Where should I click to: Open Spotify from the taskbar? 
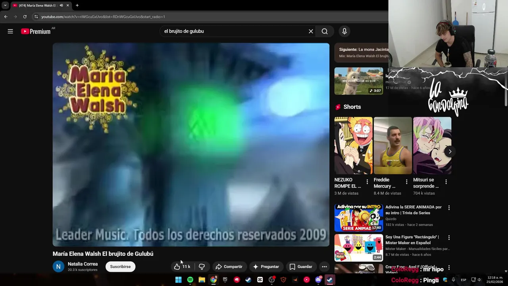190,280
